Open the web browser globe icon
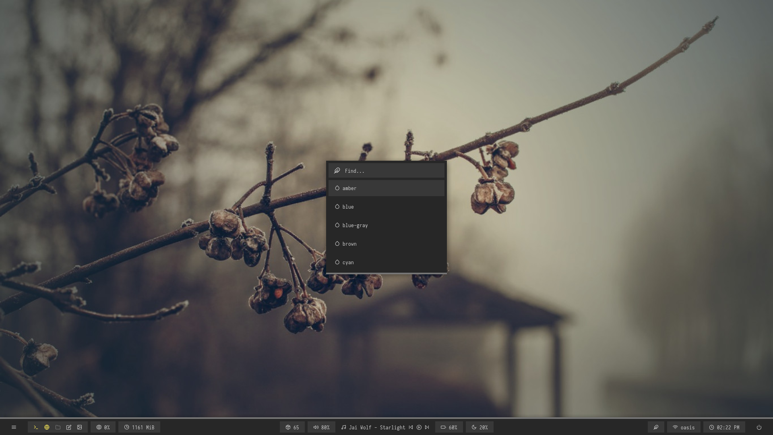The height and width of the screenshot is (435, 773). click(x=47, y=427)
